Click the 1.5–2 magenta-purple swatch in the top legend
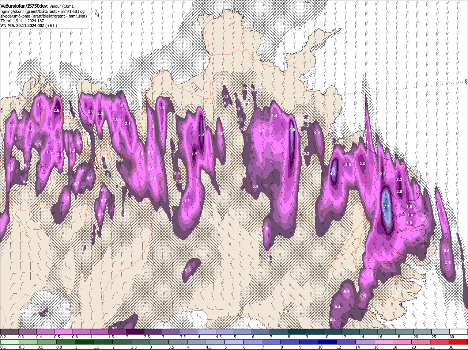468x350 pixels. click(x=117, y=332)
